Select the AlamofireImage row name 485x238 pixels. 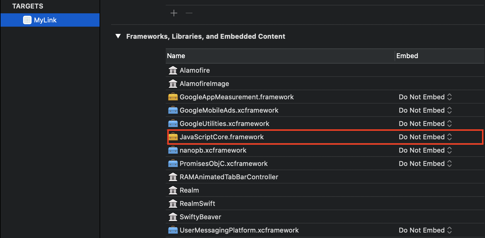point(204,84)
